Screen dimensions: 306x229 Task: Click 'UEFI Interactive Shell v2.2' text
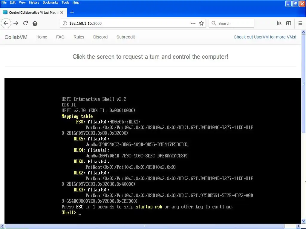pyautogui.click(x=94, y=99)
